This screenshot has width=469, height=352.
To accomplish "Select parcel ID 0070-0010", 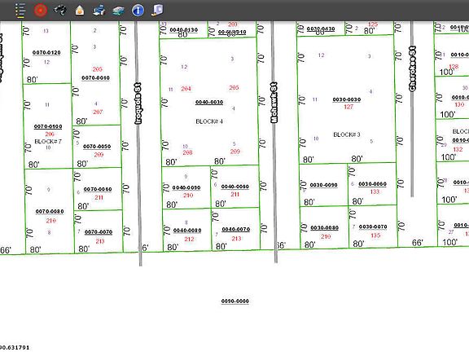I will tap(95, 78).
